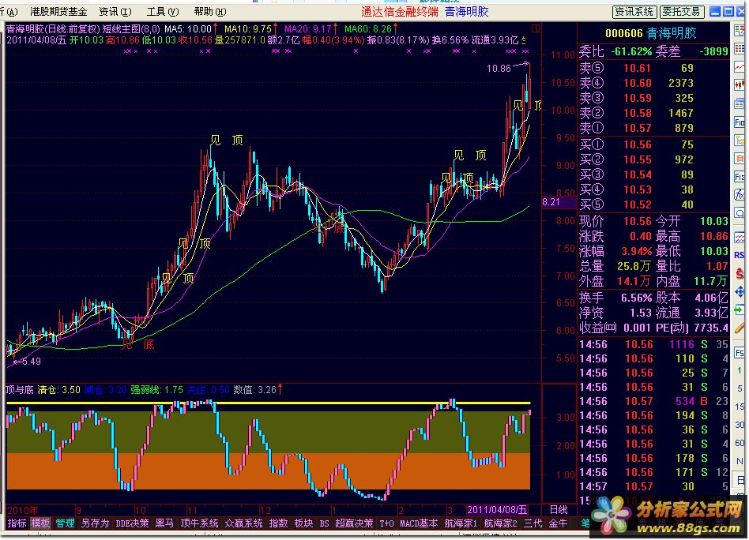The height and width of the screenshot is (540, 749).
Task: Switch to the 航海家2 tab
Action: tap(501, 523)
